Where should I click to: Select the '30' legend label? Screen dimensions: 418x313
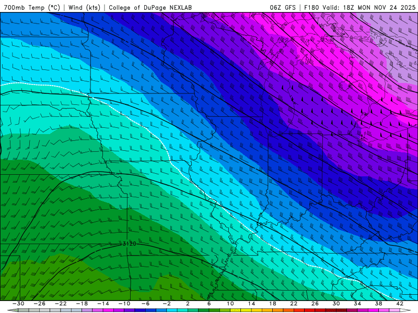coord(336,304)
